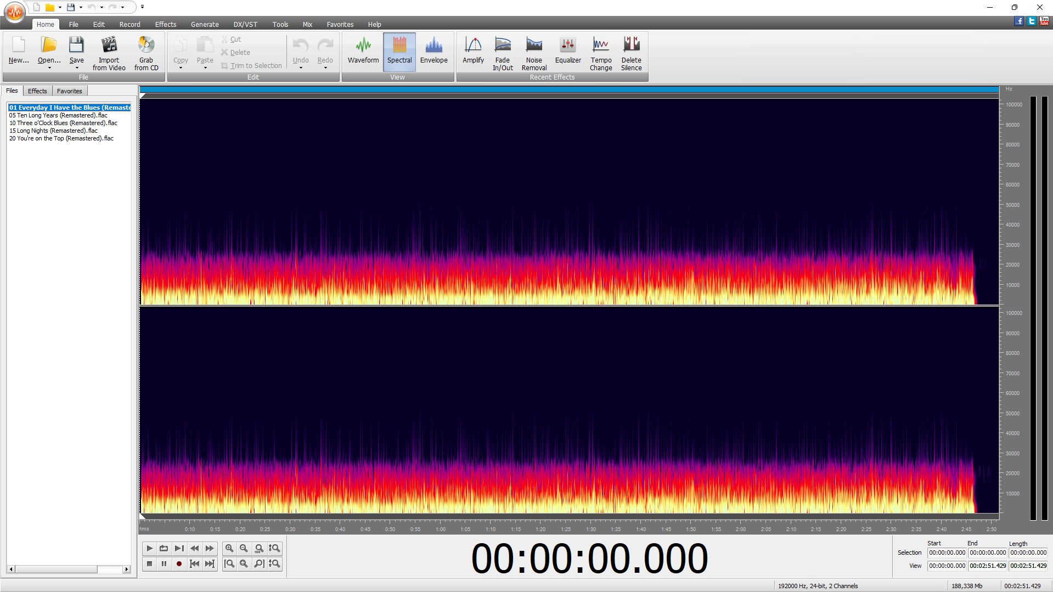Select the Tempo Change effect
1053x592 pixels.
[x=600, y=53]
